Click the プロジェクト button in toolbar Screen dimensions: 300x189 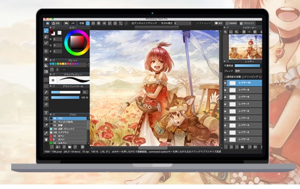248,23
